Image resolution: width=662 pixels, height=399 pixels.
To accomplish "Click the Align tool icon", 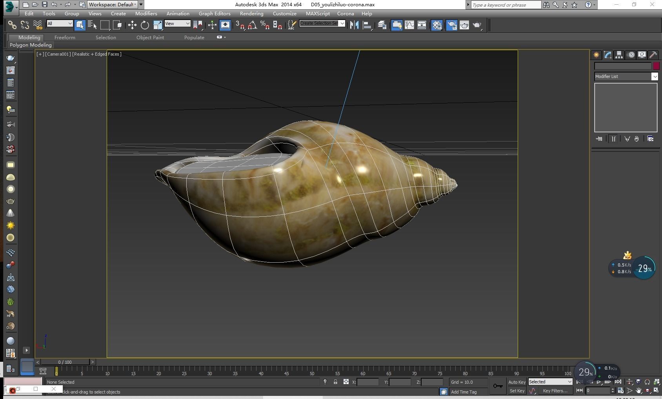I will coord(367,25).
